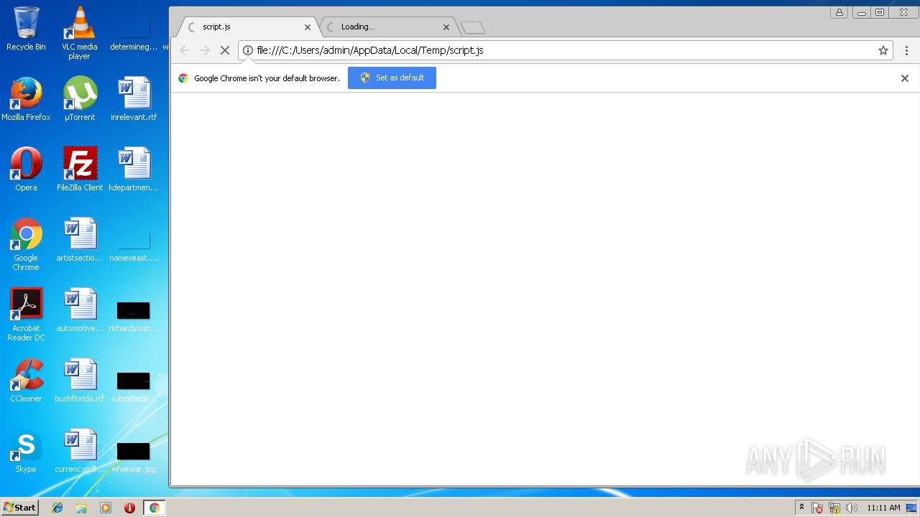Open inrelevant.rtf document icon
The width and height of the screenshot is (920, 517).
(134, 99)
